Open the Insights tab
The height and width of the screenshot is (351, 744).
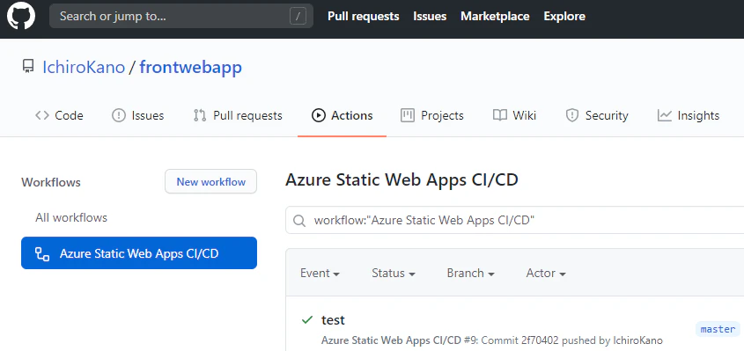(689, 116)
